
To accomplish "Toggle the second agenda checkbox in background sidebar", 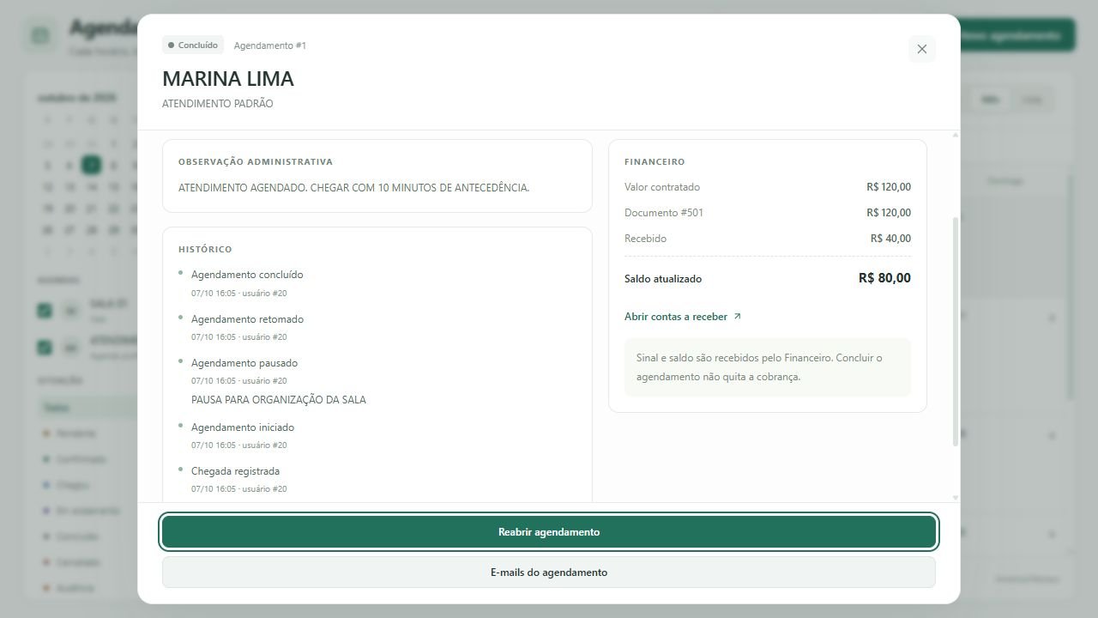I will [x=45, y=348].
